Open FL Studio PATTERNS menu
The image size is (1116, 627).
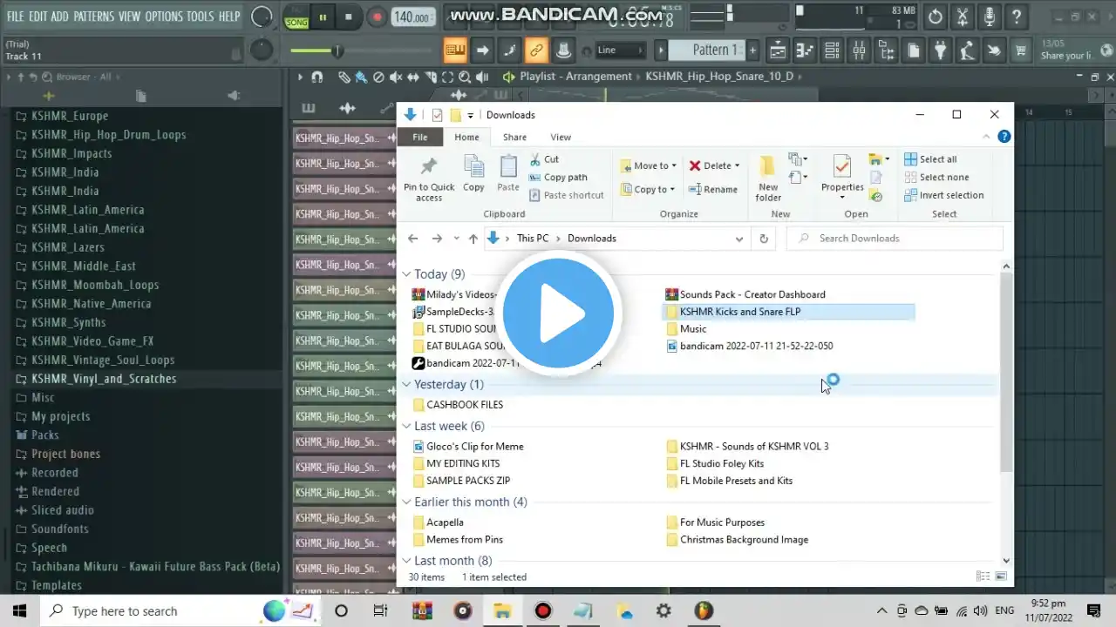coord(94,17)
